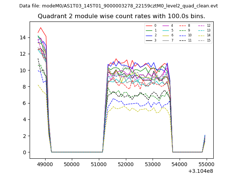Click the magenta solid legend entry 4
This screenshot has height=178, width=237.
coord(167,26)
